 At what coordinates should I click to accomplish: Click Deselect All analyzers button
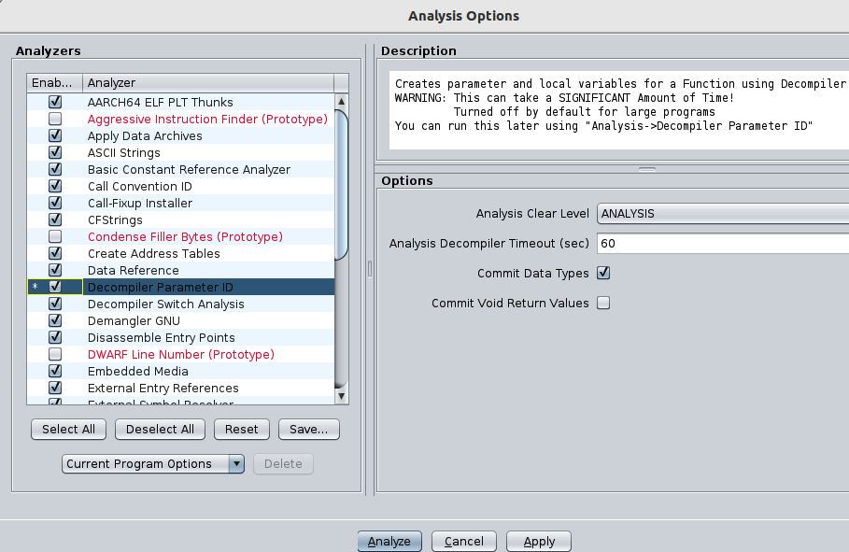pyautogui.click(x=159, y=430)
